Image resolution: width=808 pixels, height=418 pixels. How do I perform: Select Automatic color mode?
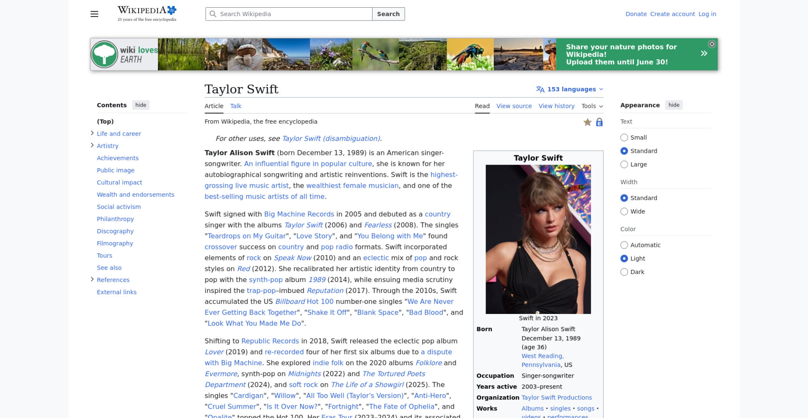[624, 245]
